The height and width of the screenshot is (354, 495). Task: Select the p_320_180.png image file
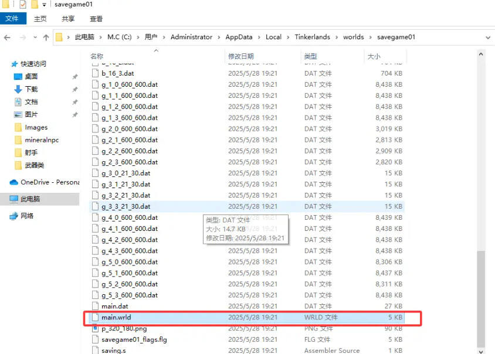pos(124,328)
